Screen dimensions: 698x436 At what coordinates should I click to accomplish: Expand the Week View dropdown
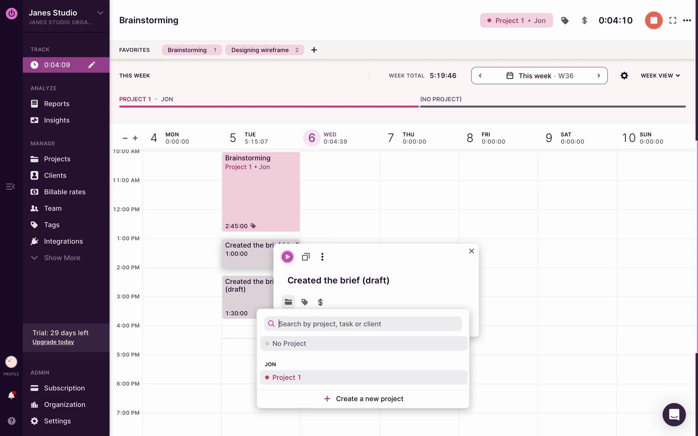pos(660,76)
